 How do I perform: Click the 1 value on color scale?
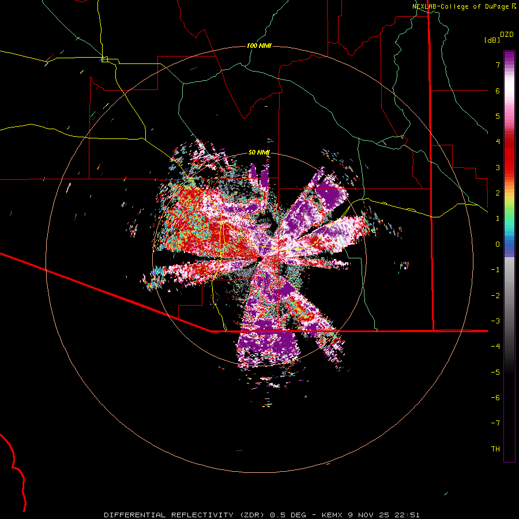coord(498,219)
